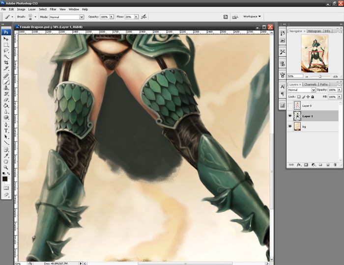Select the Magic Wand tool
The height and width of the screenshot is (265, 344).
click(x=6, y=57)
